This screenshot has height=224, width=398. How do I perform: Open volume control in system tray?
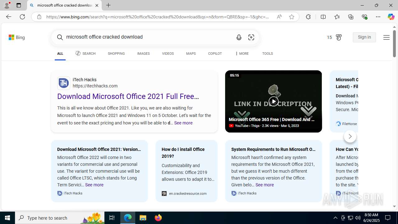point(358,218)
